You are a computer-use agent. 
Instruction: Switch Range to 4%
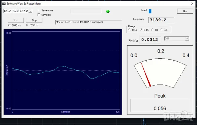(162, 30)
